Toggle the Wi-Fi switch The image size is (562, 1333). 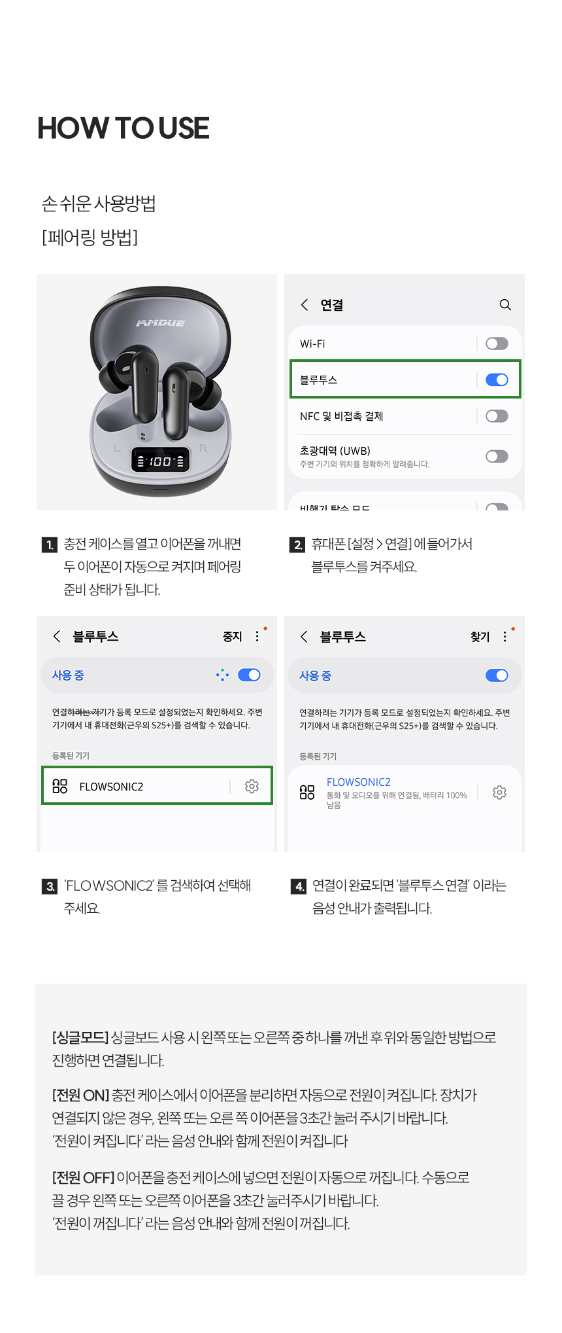pos(497,344)
